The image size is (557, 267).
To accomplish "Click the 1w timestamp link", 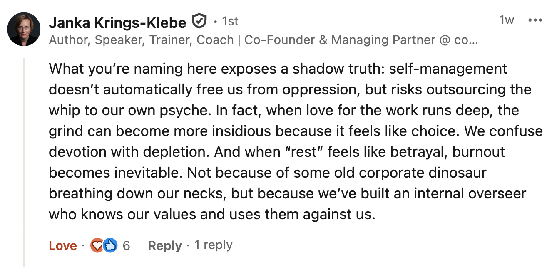I will (x=507, y=20).
